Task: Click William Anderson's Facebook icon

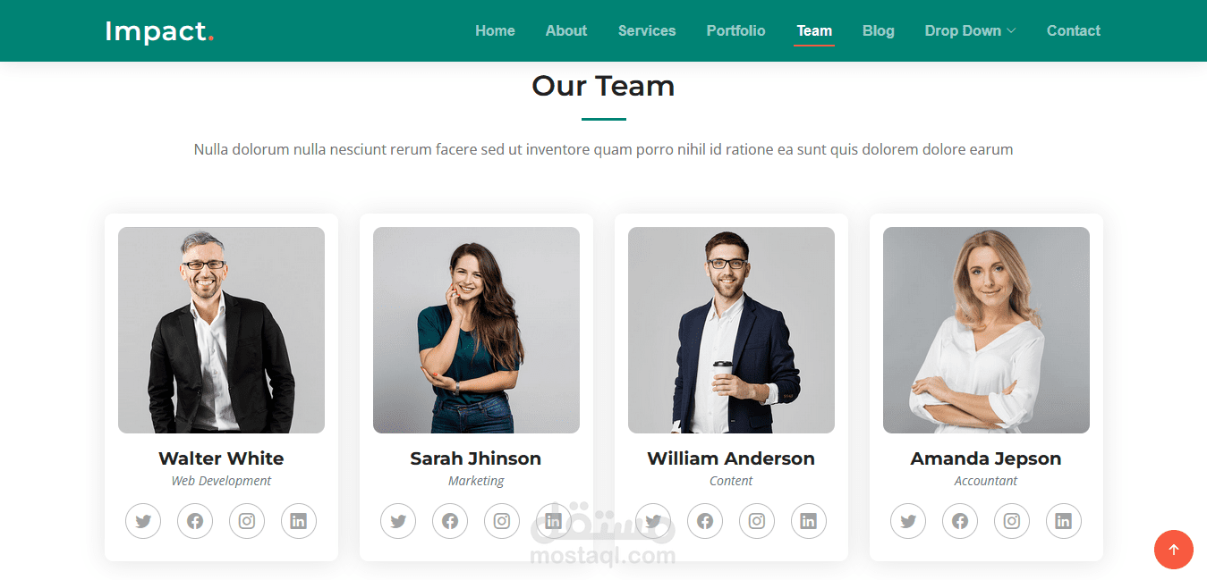Action: click(705, 521)
